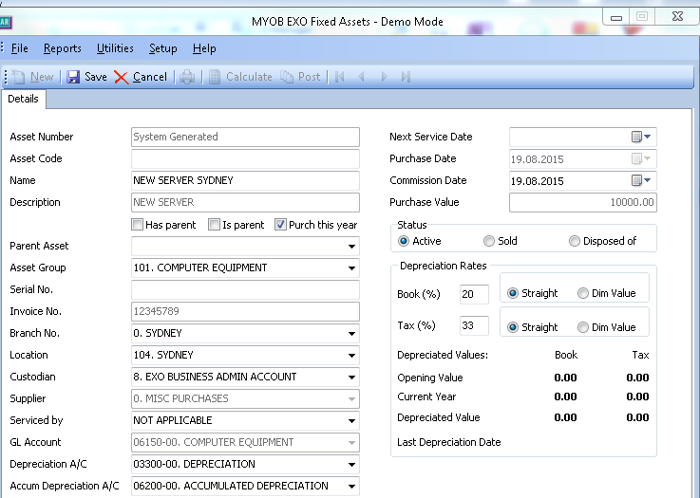This screenshot has width=700, height=498.
Task: Select the Active status radio button
Action: (404, 241)
